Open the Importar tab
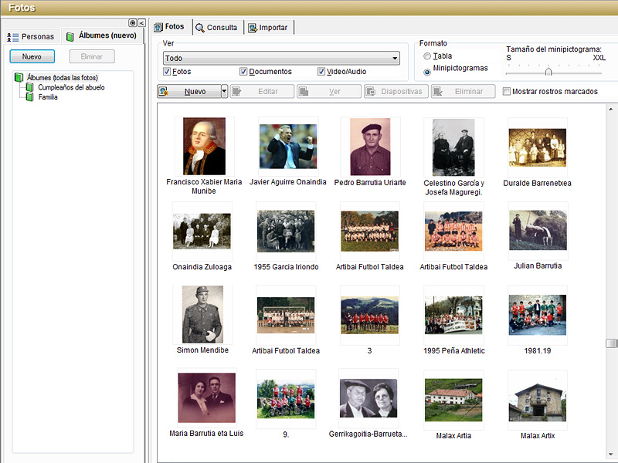 (x=268, y=28)
